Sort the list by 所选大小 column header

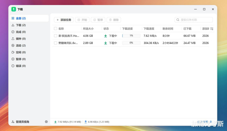[x=88, y=29]
